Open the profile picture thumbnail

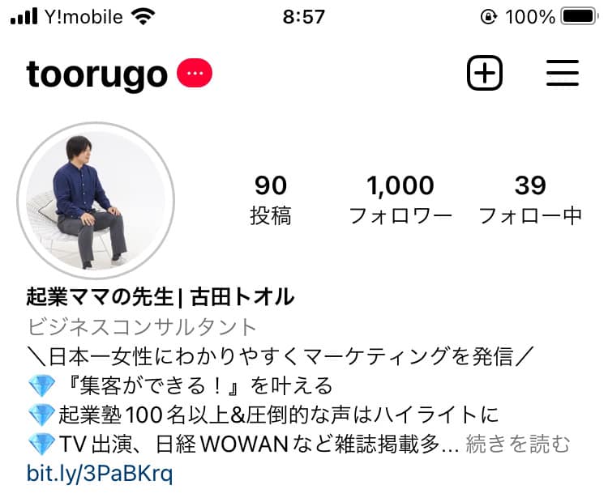96,200
